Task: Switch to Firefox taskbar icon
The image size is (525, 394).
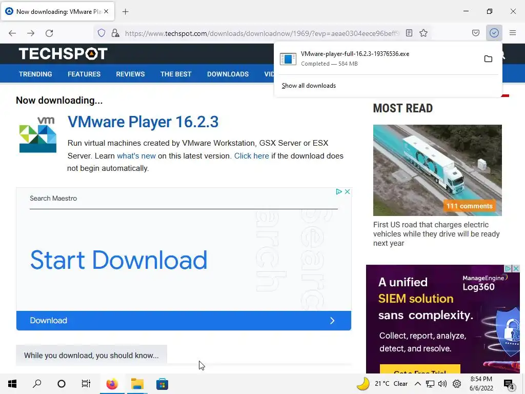Action: coord(112,384)
